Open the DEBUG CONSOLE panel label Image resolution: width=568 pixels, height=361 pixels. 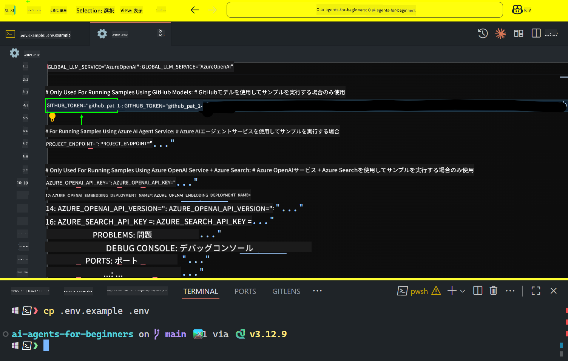point(179,248)
